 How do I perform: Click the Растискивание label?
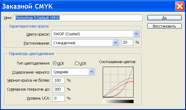coord(37,43)
